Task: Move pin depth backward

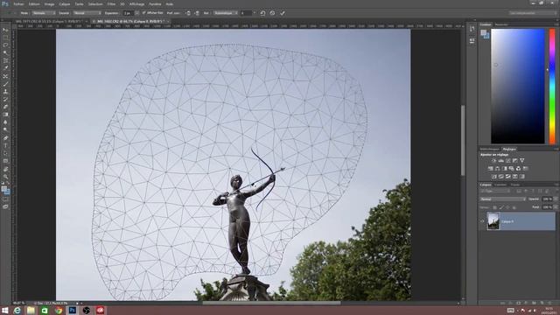Action: pos(197,13)
